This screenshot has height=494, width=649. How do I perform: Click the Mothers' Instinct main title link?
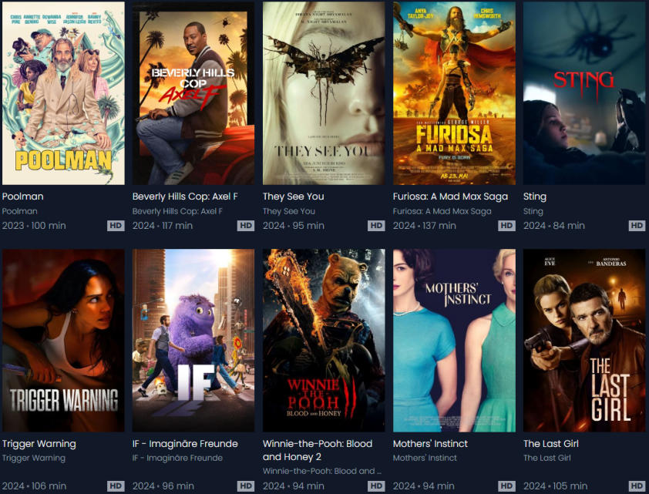(430, 444)
